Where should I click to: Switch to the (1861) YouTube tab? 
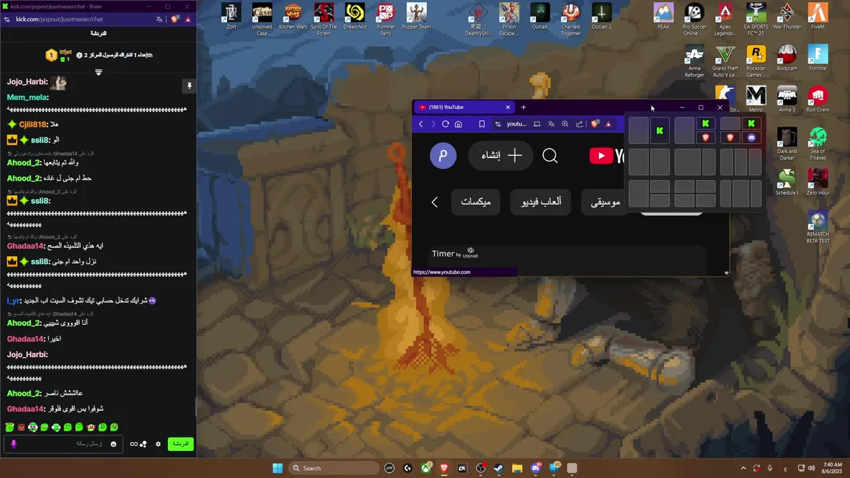[464, 107]
